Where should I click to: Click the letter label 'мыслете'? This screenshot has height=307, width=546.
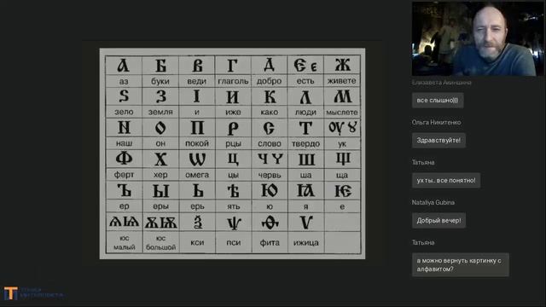(341, 112)
